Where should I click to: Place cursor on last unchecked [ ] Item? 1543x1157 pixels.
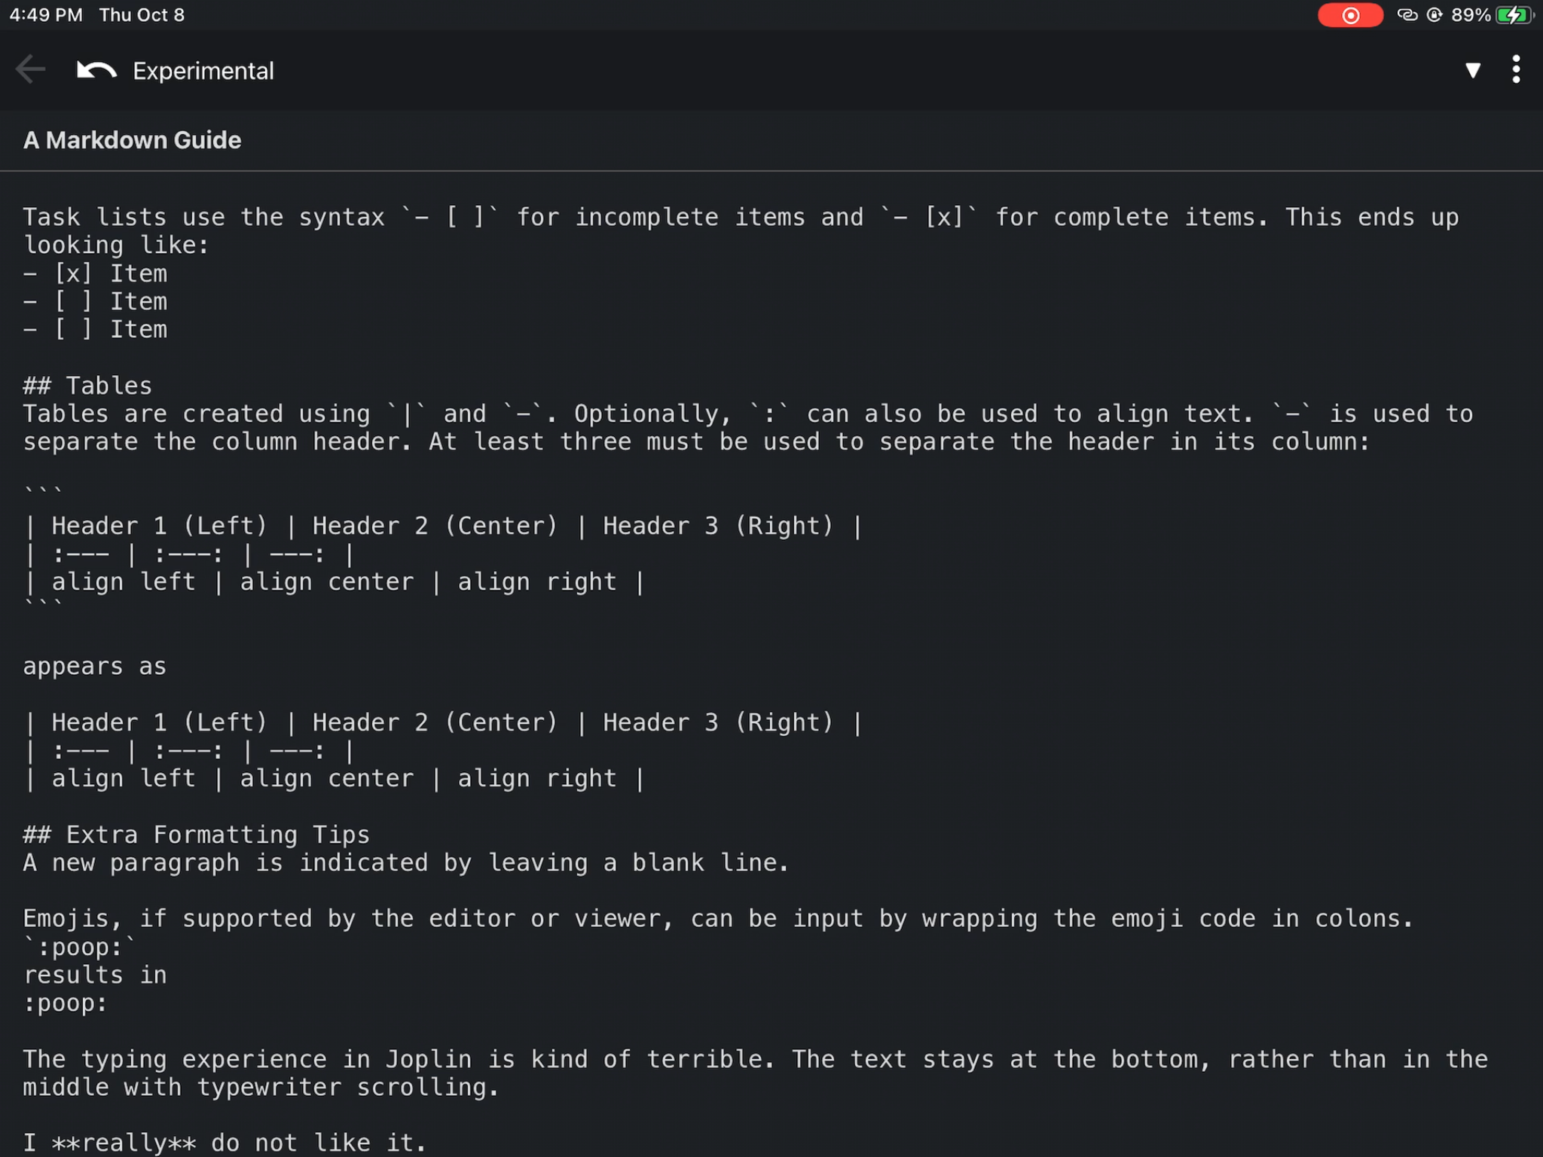[95, 329]
